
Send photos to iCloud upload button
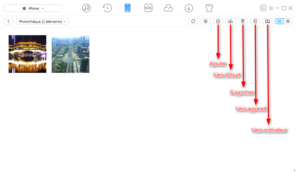coord(230,21)
